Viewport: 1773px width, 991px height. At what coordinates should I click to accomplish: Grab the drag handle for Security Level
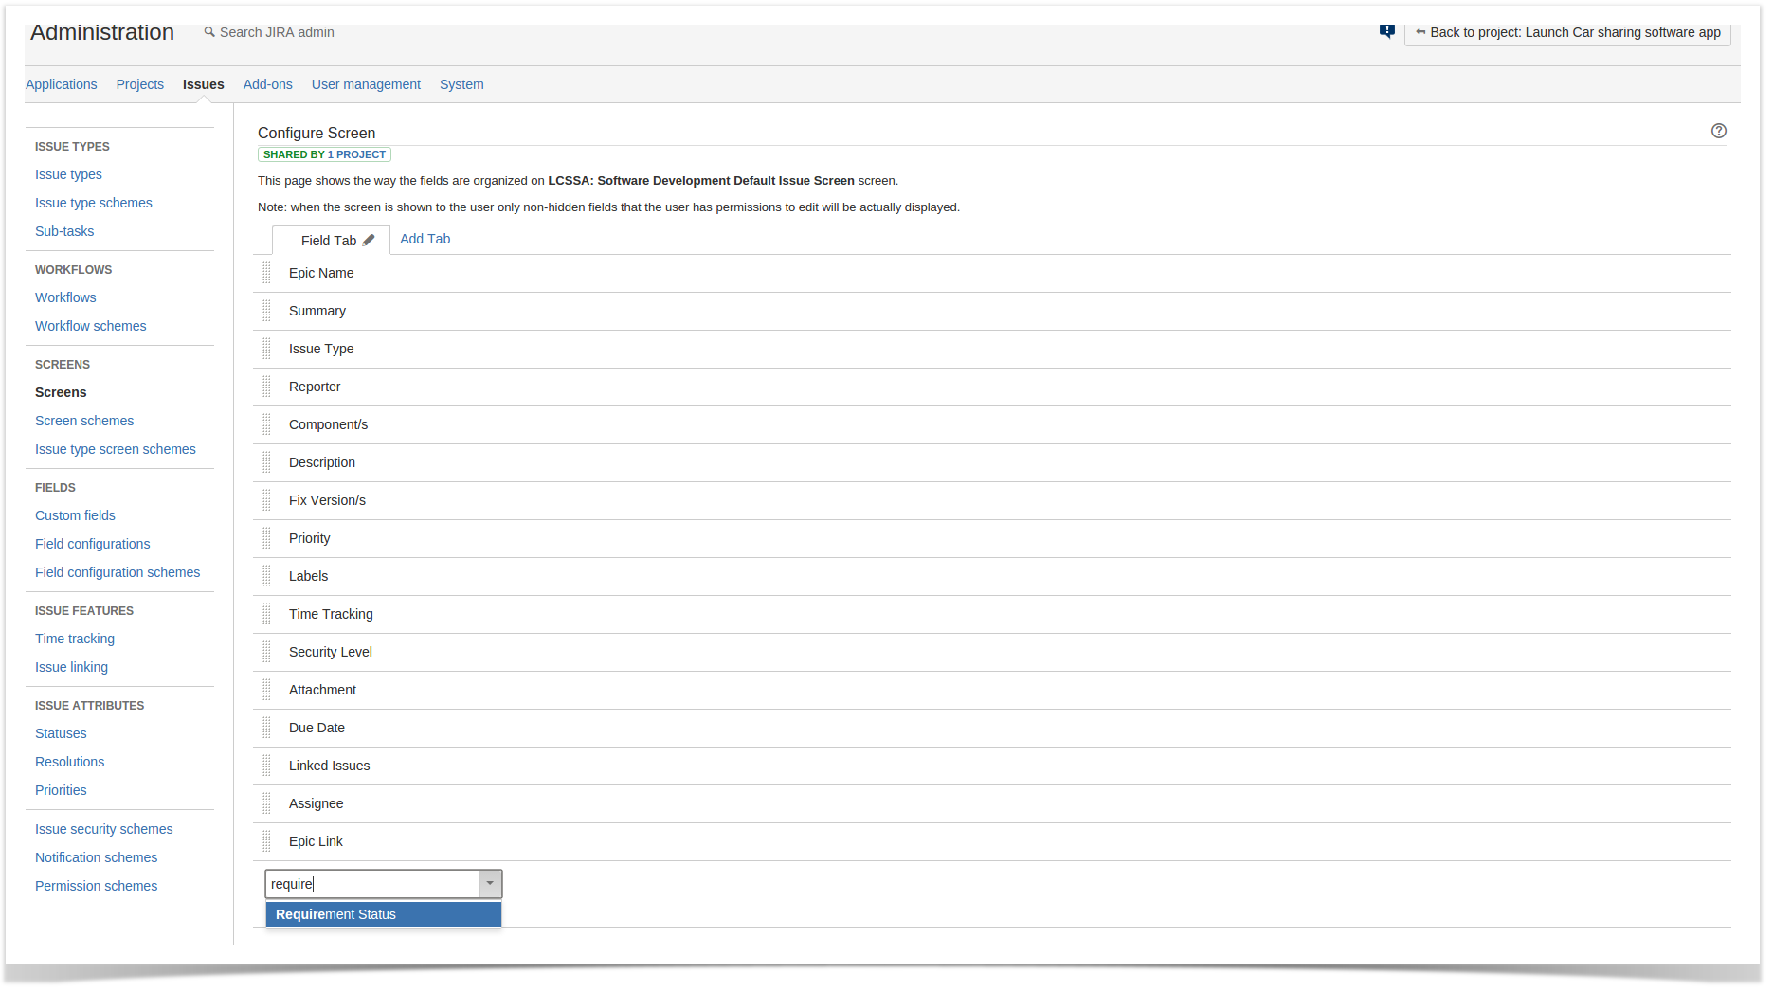pyautogui.click(x=266, y=652)
